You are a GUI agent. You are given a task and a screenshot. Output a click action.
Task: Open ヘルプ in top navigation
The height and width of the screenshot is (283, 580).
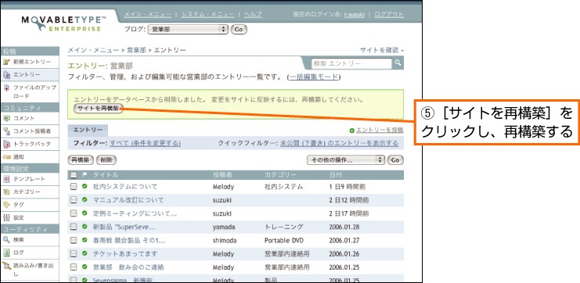(253, 14)
